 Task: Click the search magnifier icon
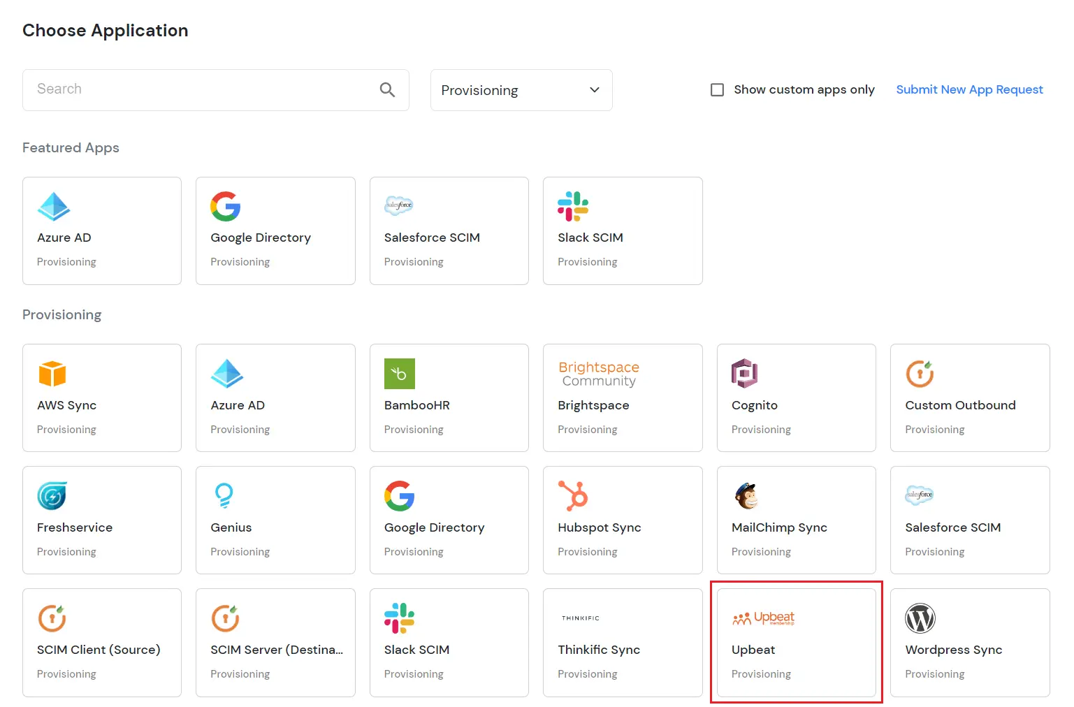387,89
